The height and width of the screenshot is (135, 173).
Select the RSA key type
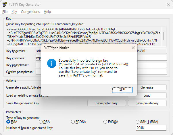point(12,122)
